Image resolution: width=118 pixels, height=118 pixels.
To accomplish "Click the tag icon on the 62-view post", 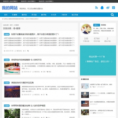I will [x=47, y=95].
